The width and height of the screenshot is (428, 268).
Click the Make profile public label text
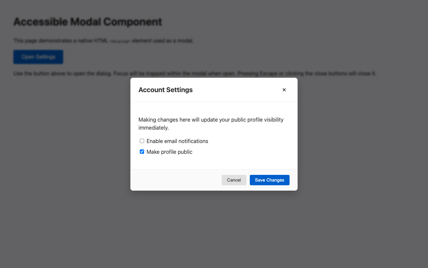click(169, 152)
